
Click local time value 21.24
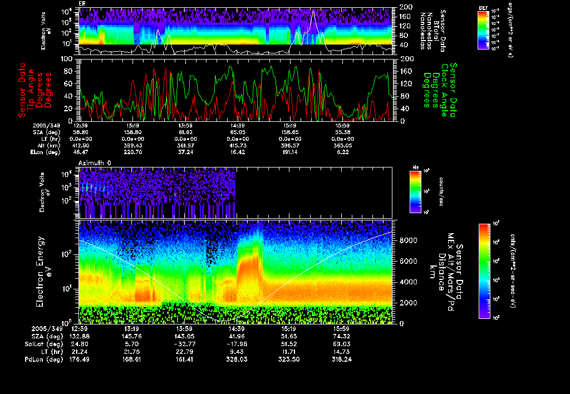80,352
